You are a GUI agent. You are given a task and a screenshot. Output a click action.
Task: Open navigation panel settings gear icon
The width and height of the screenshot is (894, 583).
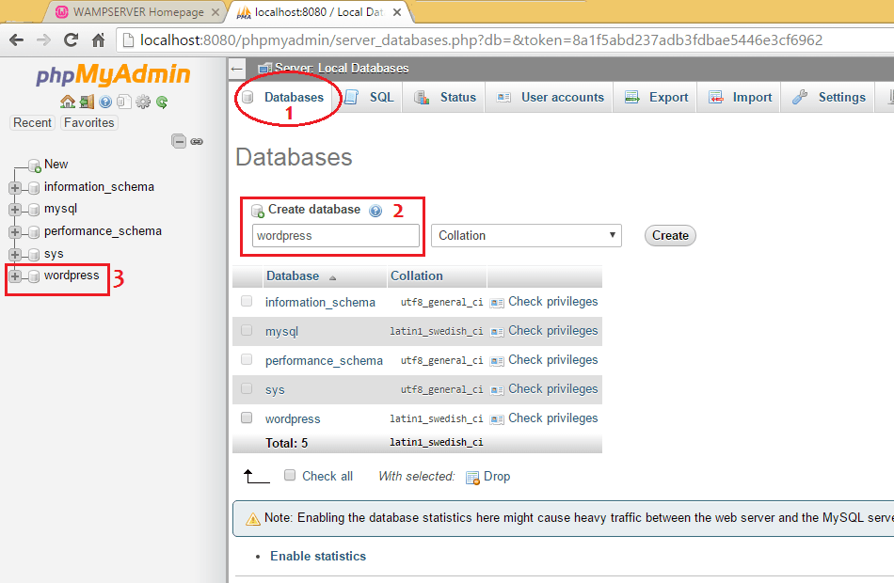[143, 102]
